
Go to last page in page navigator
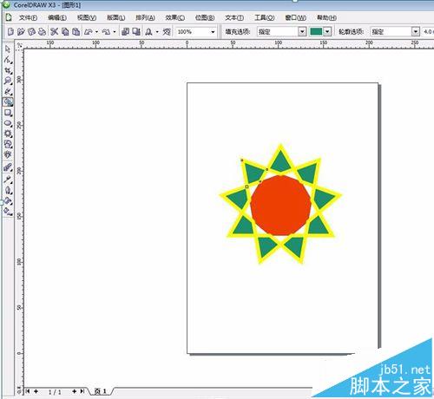pos(82,391)
